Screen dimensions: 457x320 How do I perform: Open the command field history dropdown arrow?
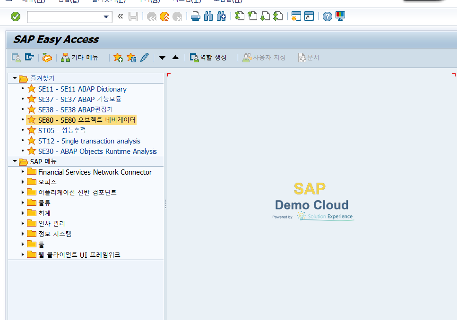[106, 17]
